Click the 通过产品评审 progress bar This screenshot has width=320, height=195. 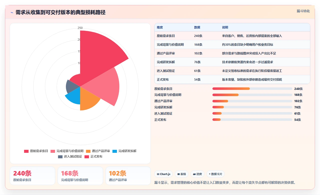252,101
